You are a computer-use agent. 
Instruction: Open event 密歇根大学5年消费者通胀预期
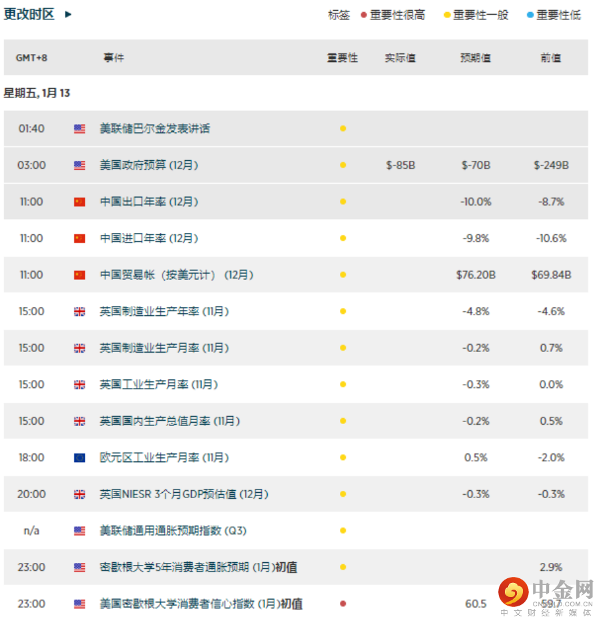198,567
